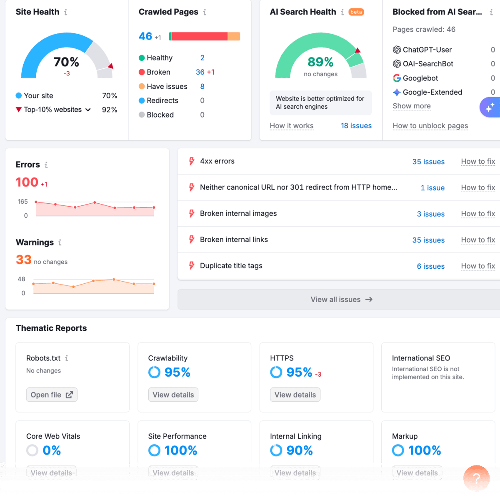The image size is (500, 500).
Task: Select the Googlebot icon
Action: 396,78
